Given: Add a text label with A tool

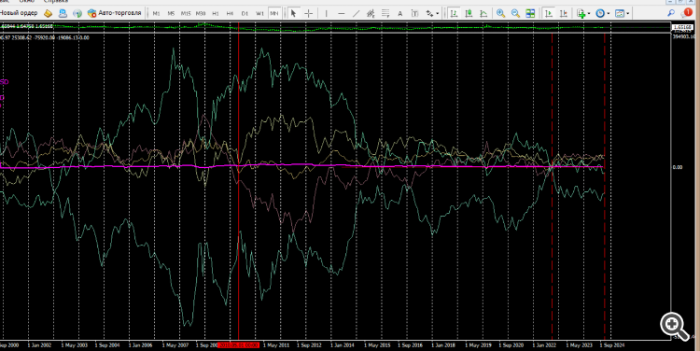Looking at the screenshot, I should pos(400,13).
